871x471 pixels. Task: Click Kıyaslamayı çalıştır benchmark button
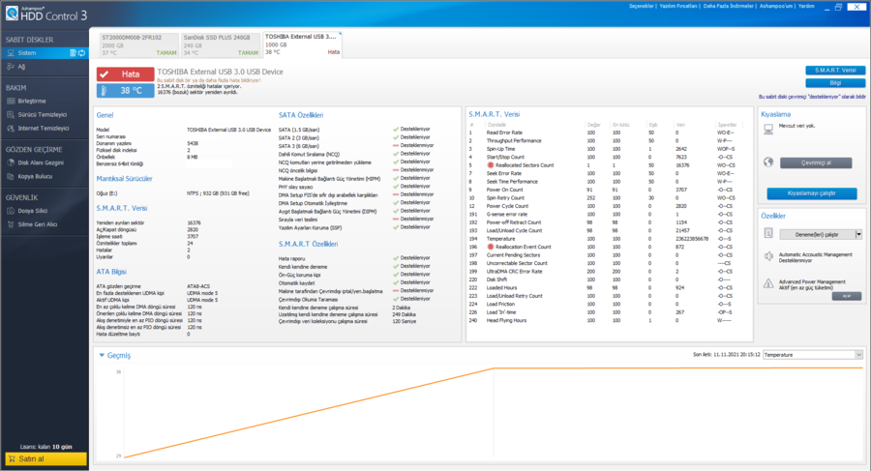(x=812, y=193)
